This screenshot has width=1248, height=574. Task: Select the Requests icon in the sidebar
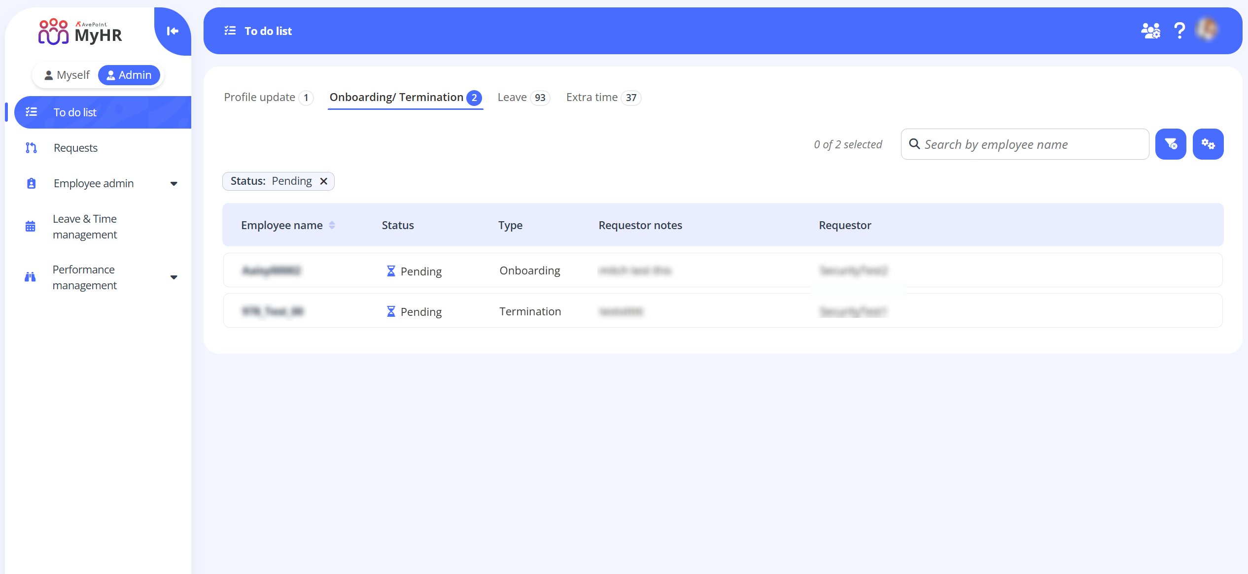coord(31,147)
